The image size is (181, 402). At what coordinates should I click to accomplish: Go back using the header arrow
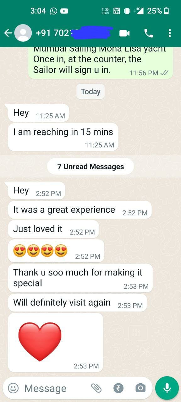point(8,33)
